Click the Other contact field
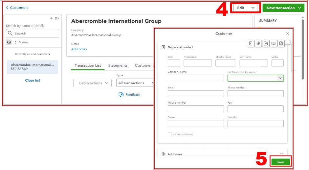 196,124
